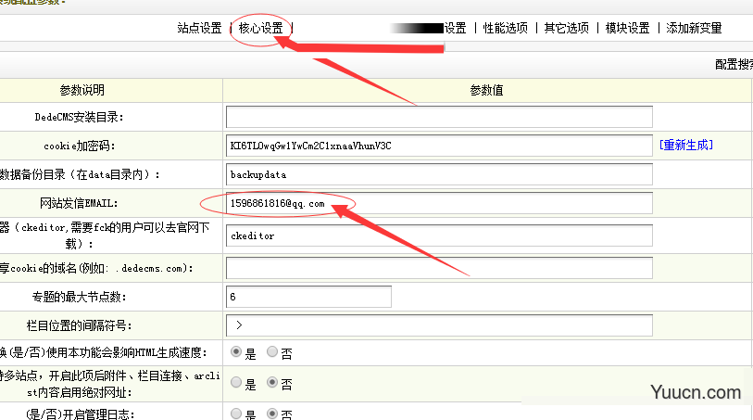
Task: Click the 添加新变量 link
Action: [x=694, y=28]
